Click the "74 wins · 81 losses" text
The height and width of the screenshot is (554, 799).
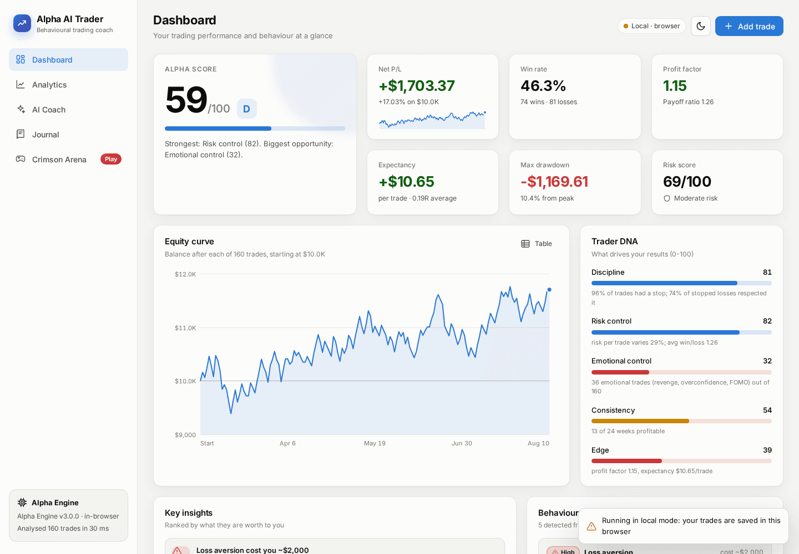[549, 102]
